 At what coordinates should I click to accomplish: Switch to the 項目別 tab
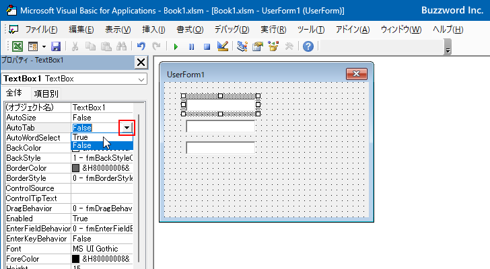[x=46, y=93]
